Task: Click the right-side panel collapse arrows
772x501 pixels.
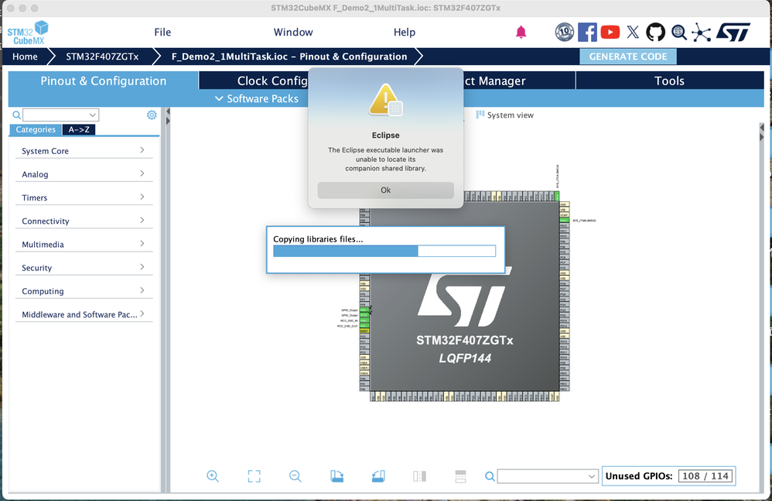Action: [763, 132]
